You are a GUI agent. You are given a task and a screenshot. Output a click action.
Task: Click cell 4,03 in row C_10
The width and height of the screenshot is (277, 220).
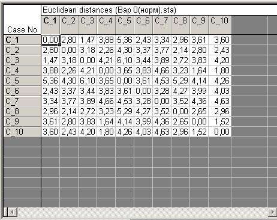143,132
